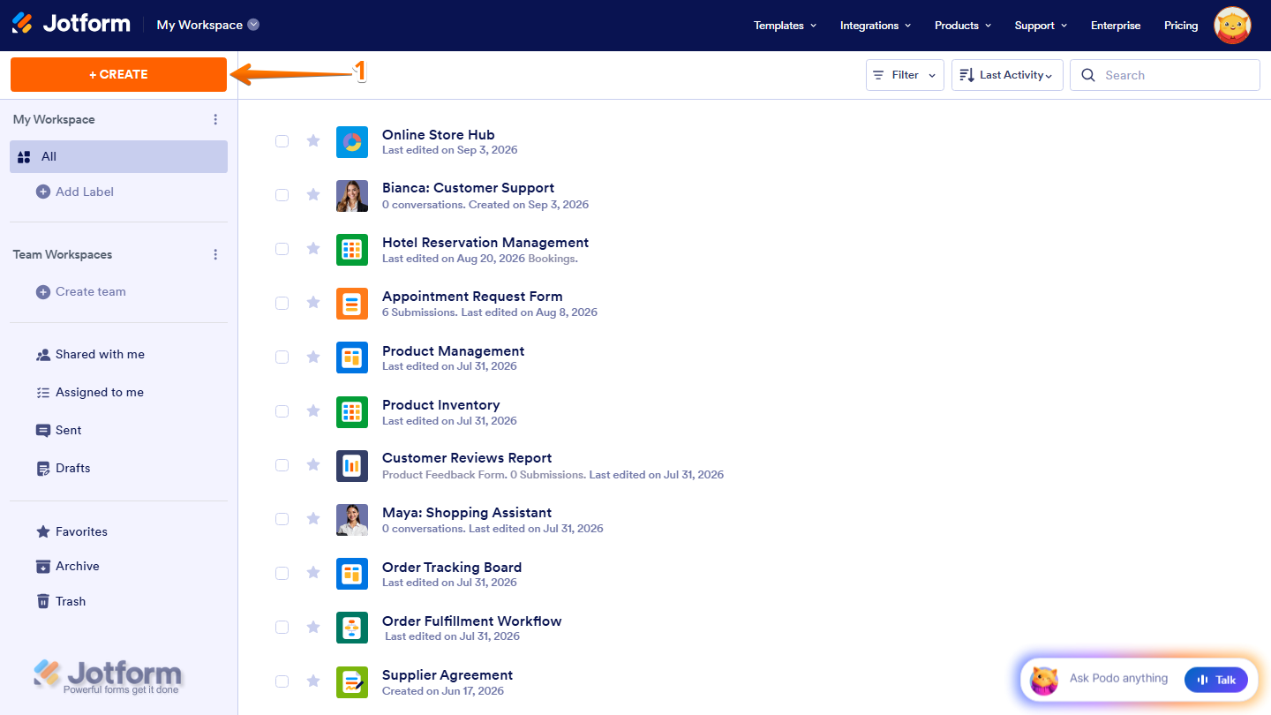Click Appointment Request Form icon
The height and width of the screenshot is (715, 1271).
352,304
